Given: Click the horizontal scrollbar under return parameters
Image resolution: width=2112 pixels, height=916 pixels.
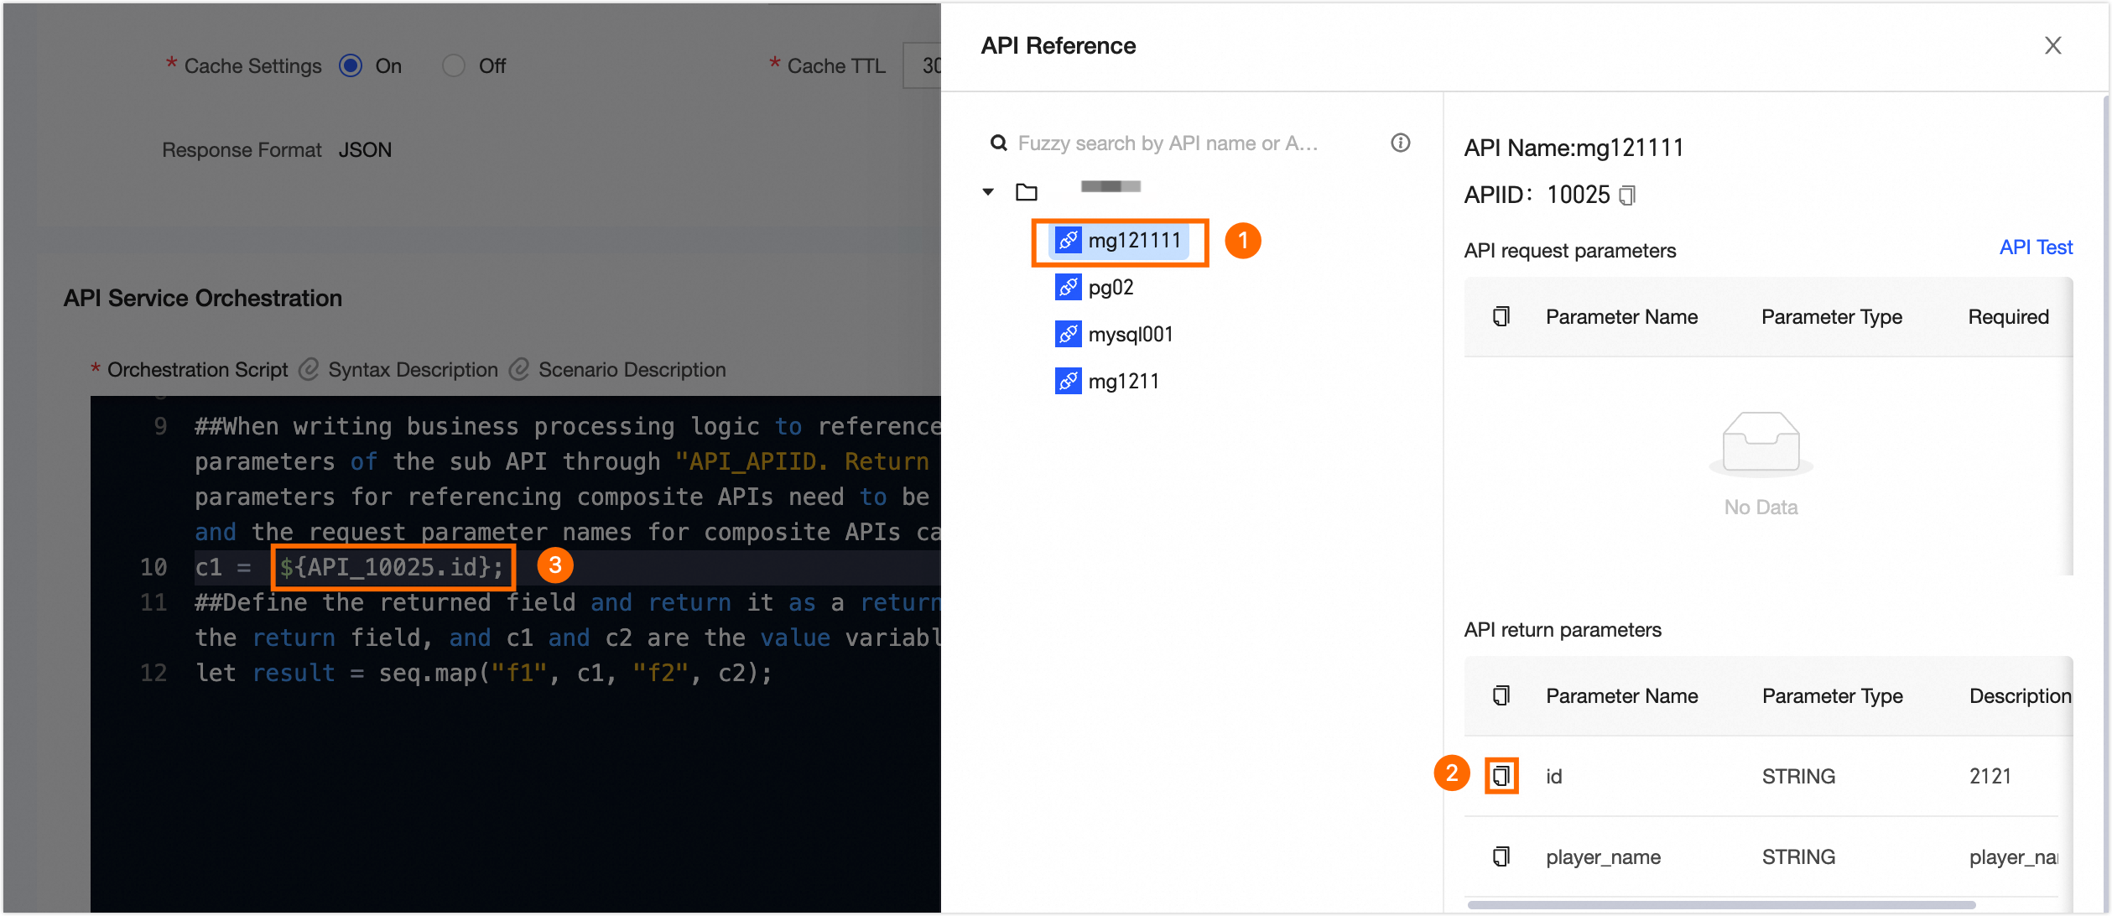Looking at the screenshot, I should [1719, 905].
